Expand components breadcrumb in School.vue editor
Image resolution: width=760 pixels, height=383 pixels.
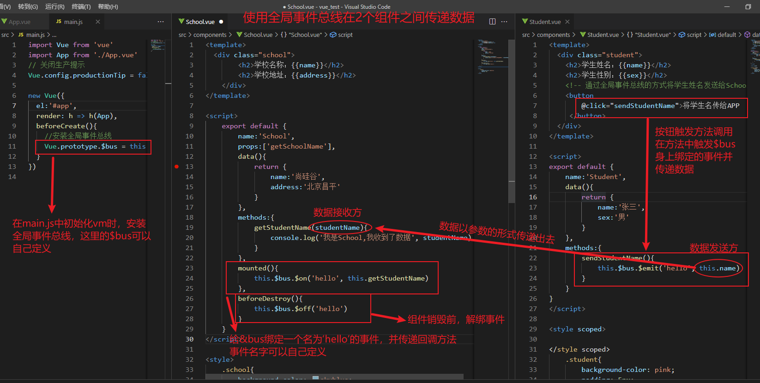pyautogui.click(x=210, y=35)
